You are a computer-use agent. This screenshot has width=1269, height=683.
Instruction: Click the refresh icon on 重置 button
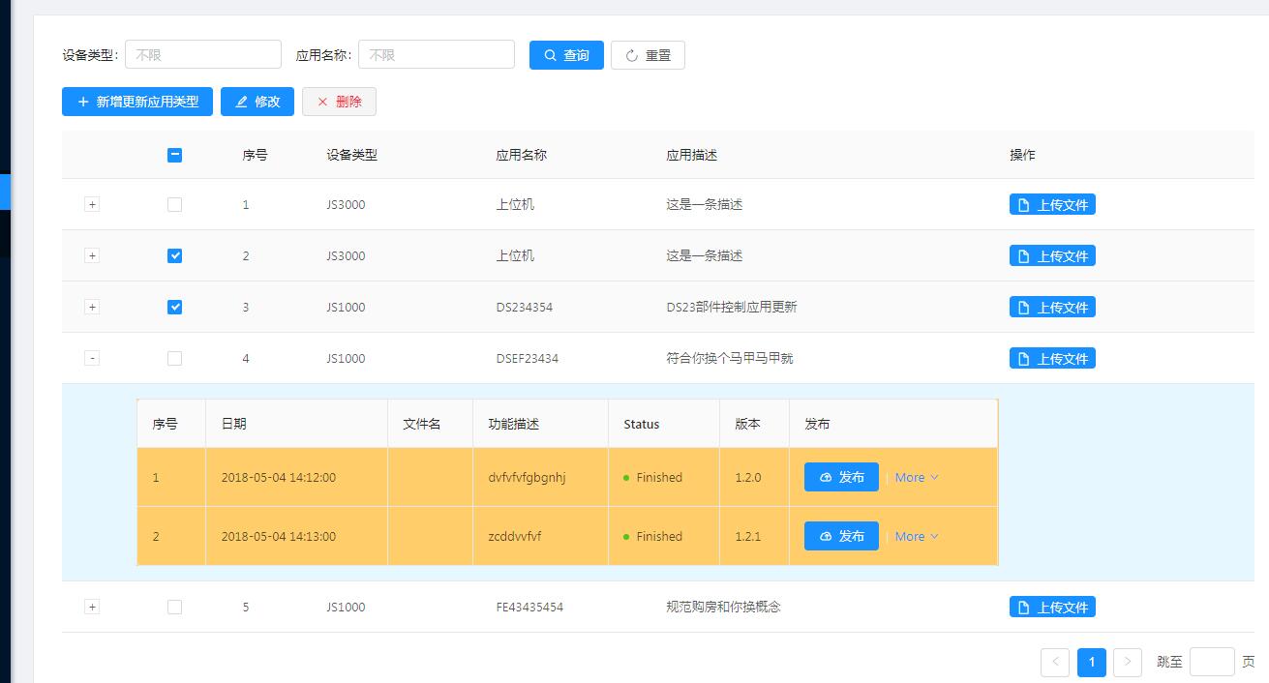click(x=630, y=54)
